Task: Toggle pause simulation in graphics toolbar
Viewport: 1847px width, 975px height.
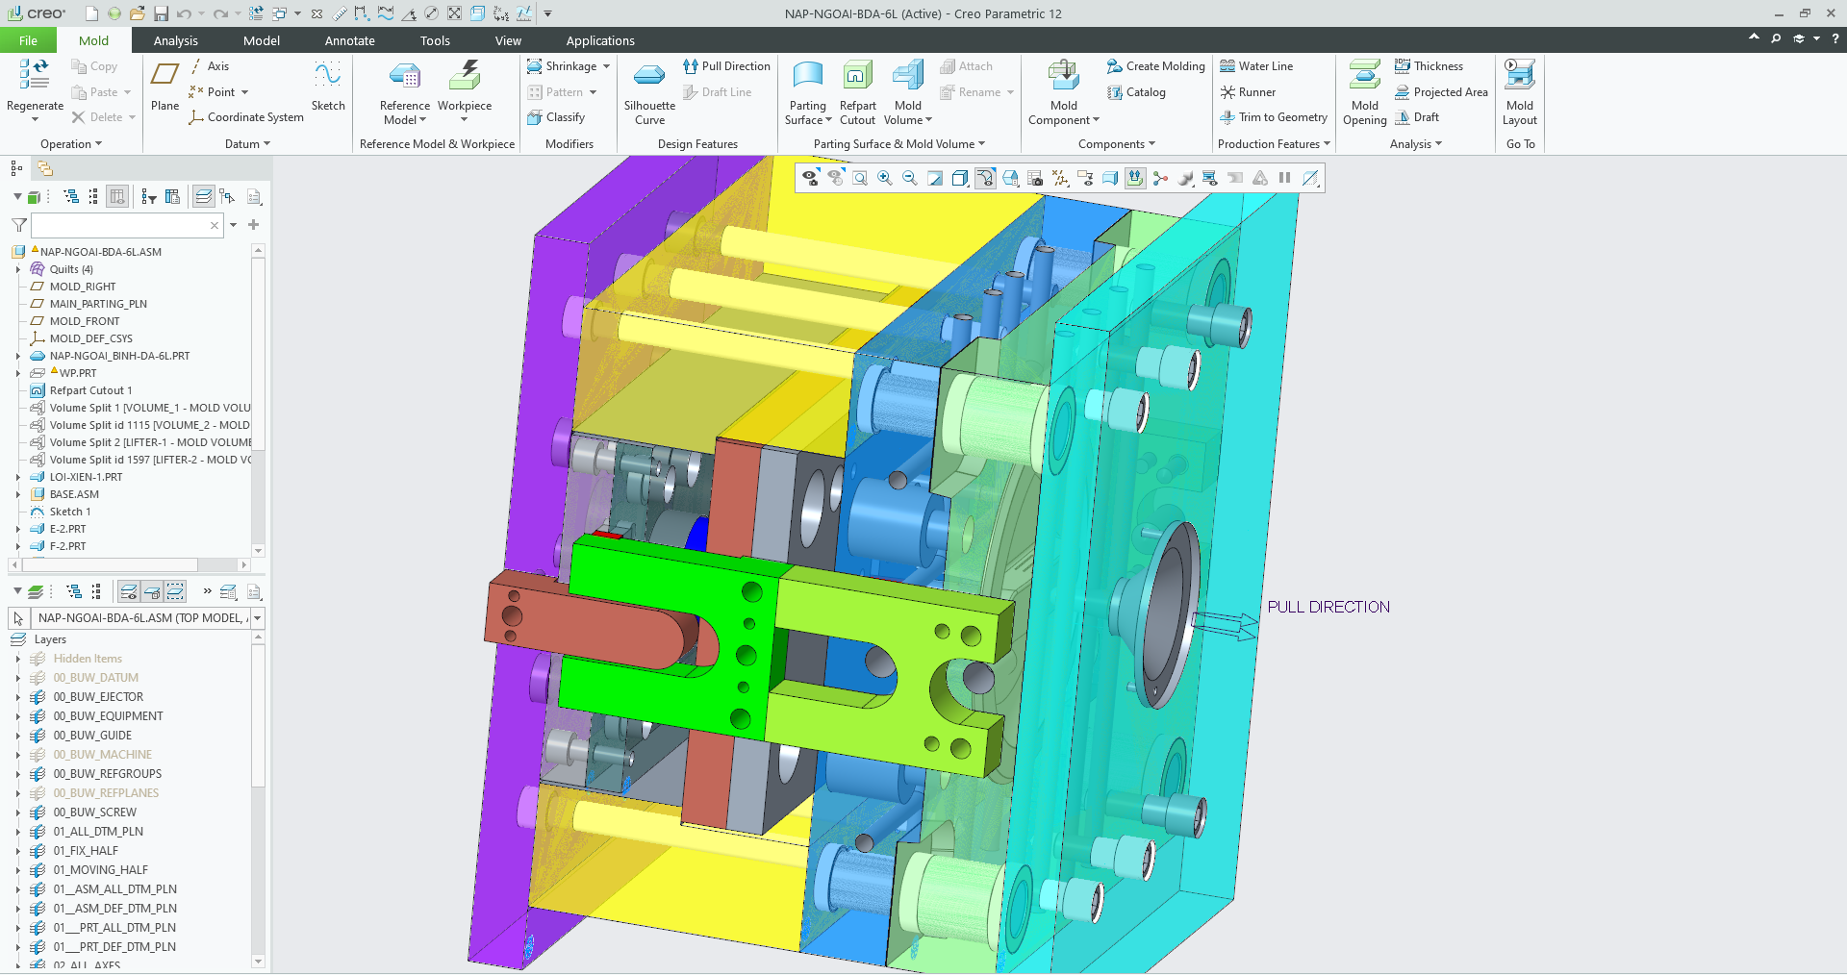Action: click(x=1284, y=178)
